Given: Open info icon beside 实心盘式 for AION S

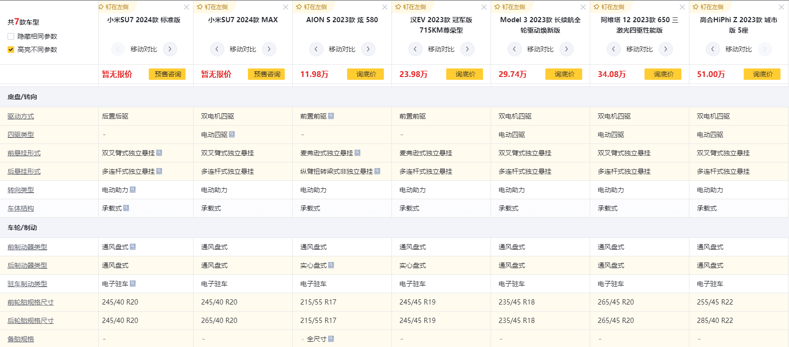Looking at the screenshot, I should [331, 265].
